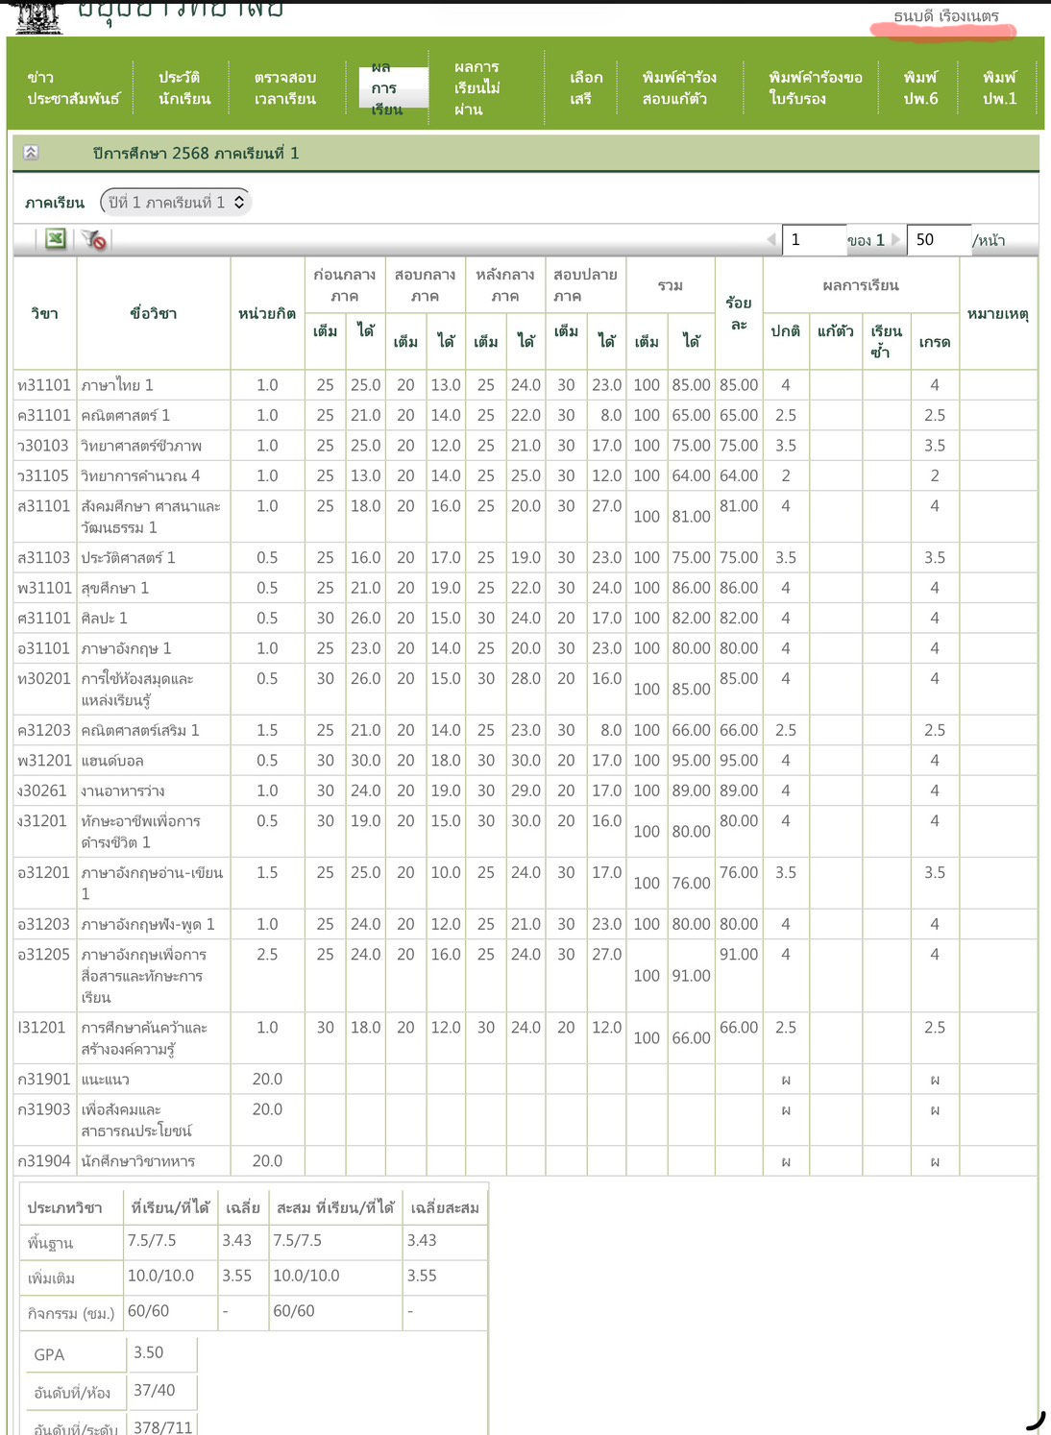
Task: Click the พิมพ์ ปพ.1 button
Action: pyautogui.click(x=999, y=88)
